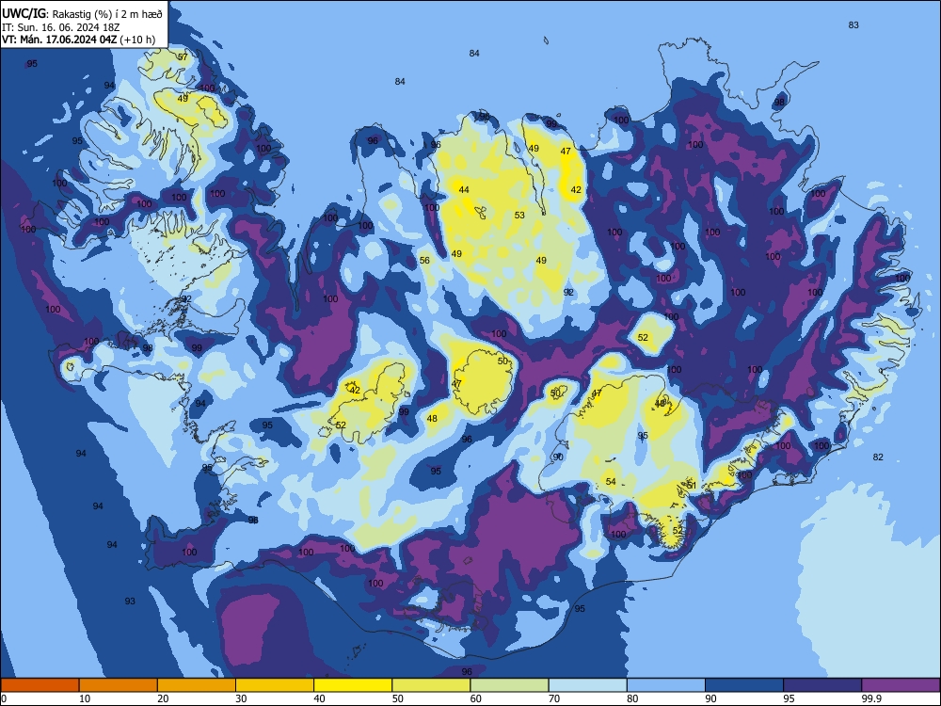Image resolution: width=941 pixels, height=706 pixels.
Task: Click the humidity value '82' on the map
Action: (x=878, y=457)
